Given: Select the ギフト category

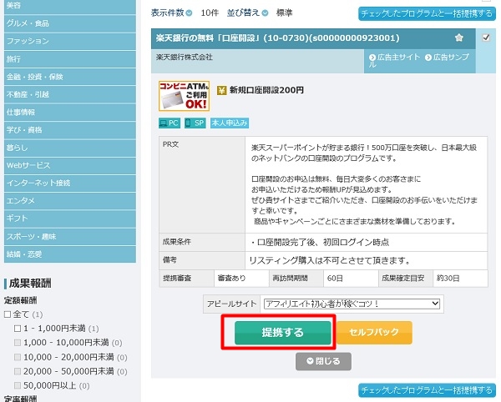Looking at the screenshot, I should click(70, 219).
